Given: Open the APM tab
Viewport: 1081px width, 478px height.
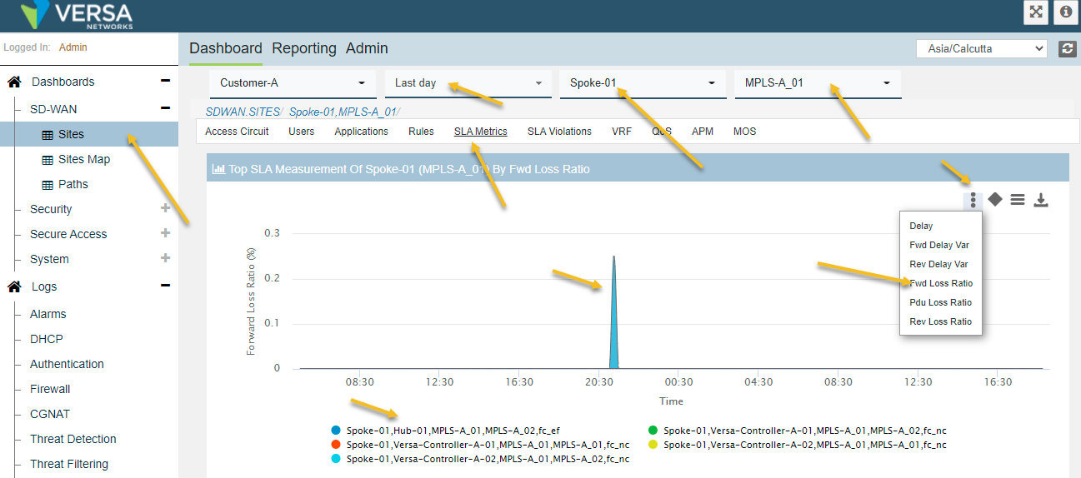Looking at the screenshot, I should [703, 132].
